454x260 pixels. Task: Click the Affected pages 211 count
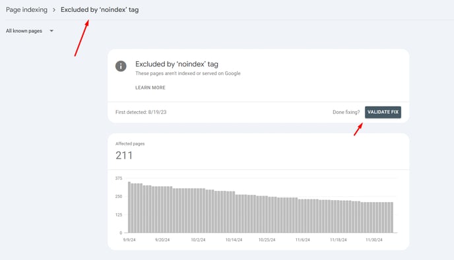[x=124, y=155]
